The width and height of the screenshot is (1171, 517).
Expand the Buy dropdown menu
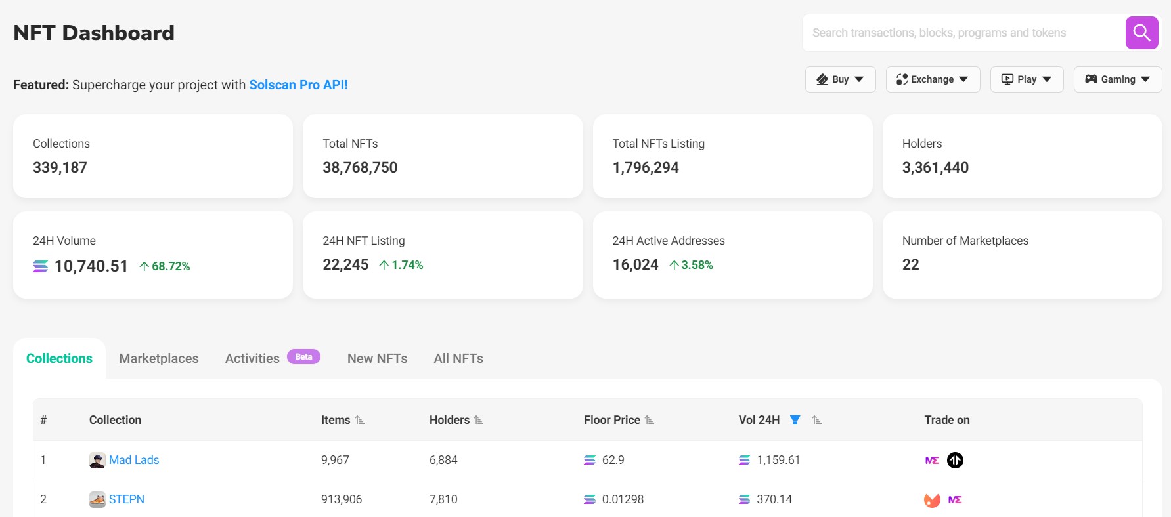click(x=840, y=79)
